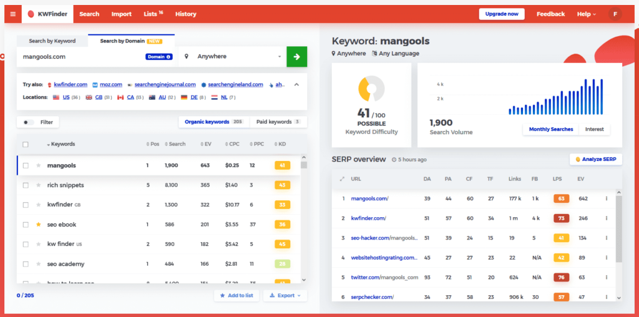
Task: Open the three-dot menu for the mangools.com row
Action: tap(606, 198)
